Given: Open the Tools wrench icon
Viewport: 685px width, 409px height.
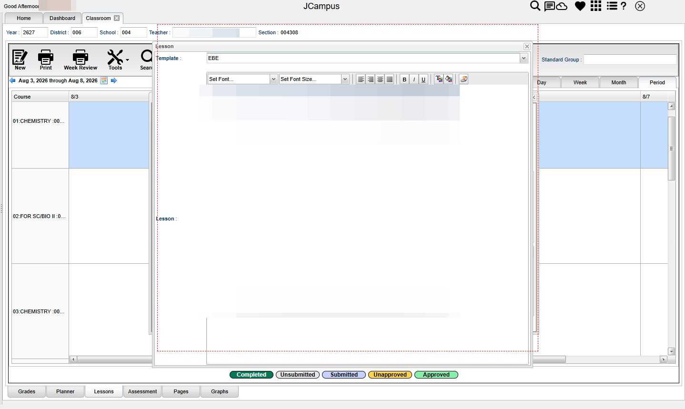Looking at the screenshot, I should point(115,57).
